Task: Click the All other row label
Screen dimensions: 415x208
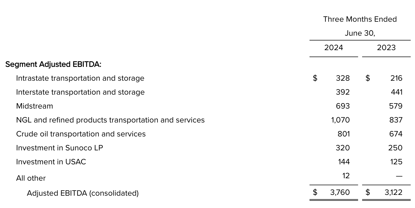Action: point(31,178)
